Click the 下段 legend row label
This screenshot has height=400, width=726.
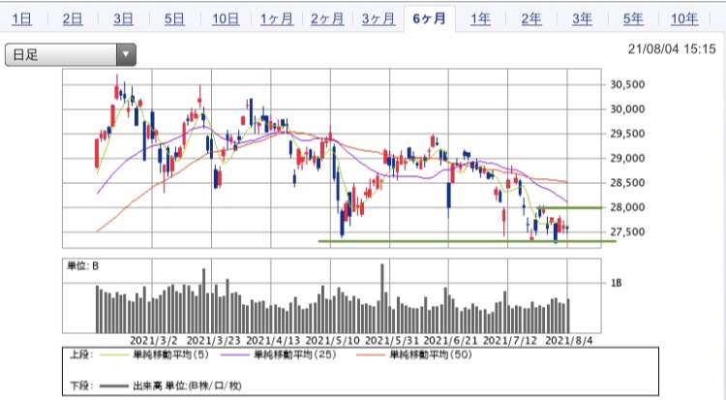(81, 385)
